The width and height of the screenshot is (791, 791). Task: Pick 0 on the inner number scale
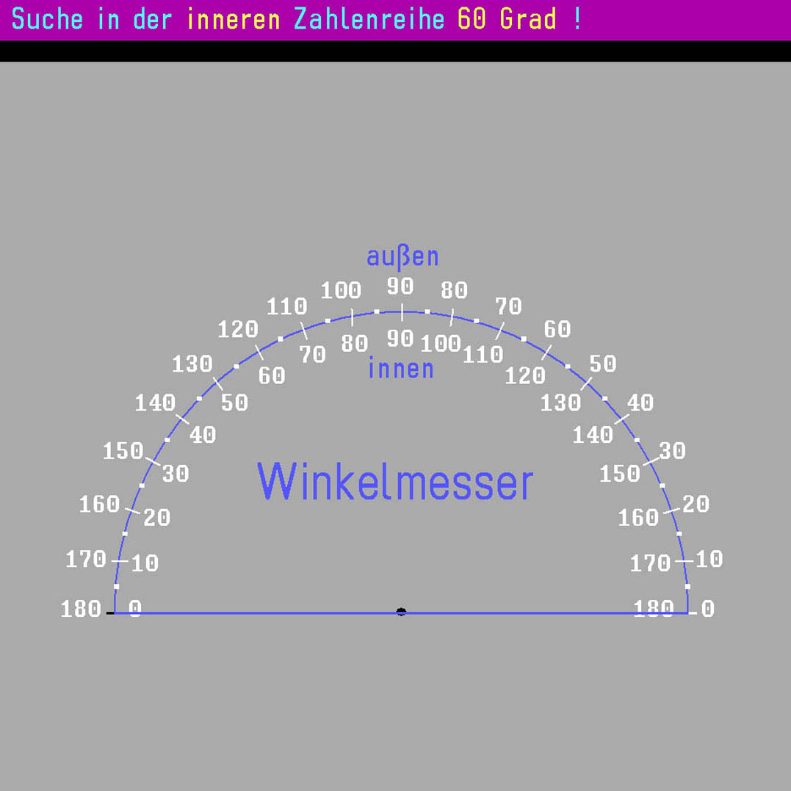[135, 608]
